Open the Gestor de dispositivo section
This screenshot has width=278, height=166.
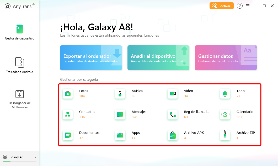point(19,32)
